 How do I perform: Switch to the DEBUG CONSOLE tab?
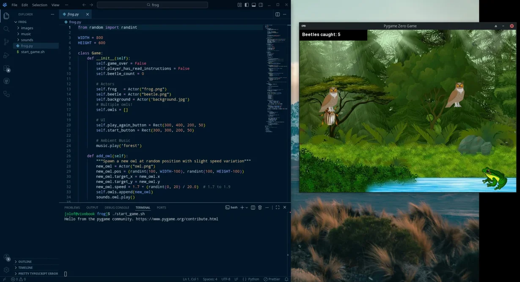pyautogui.click(x=117, y=207)
